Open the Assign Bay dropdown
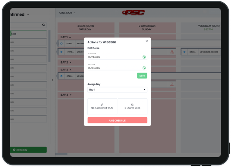This screenshot has height=168, width=231. 117,90
